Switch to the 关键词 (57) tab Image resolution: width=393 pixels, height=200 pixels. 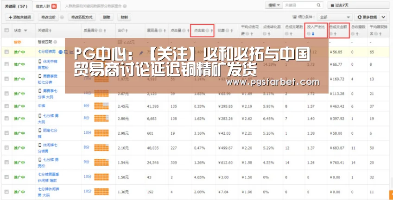(x=16, y=6)
